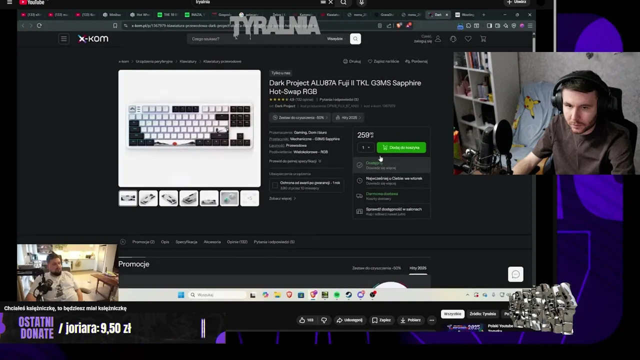This screenshot has width=640, height=360.
Task: Switch to the Promocje (2) tab
Action: tap(143, 242)
